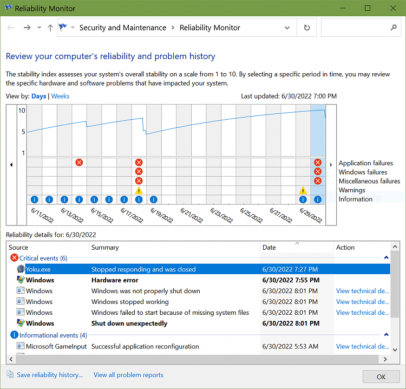Open address bar history dropdown
The height and width of the screenshot is (389, 406).
click(x=287, y=28)
